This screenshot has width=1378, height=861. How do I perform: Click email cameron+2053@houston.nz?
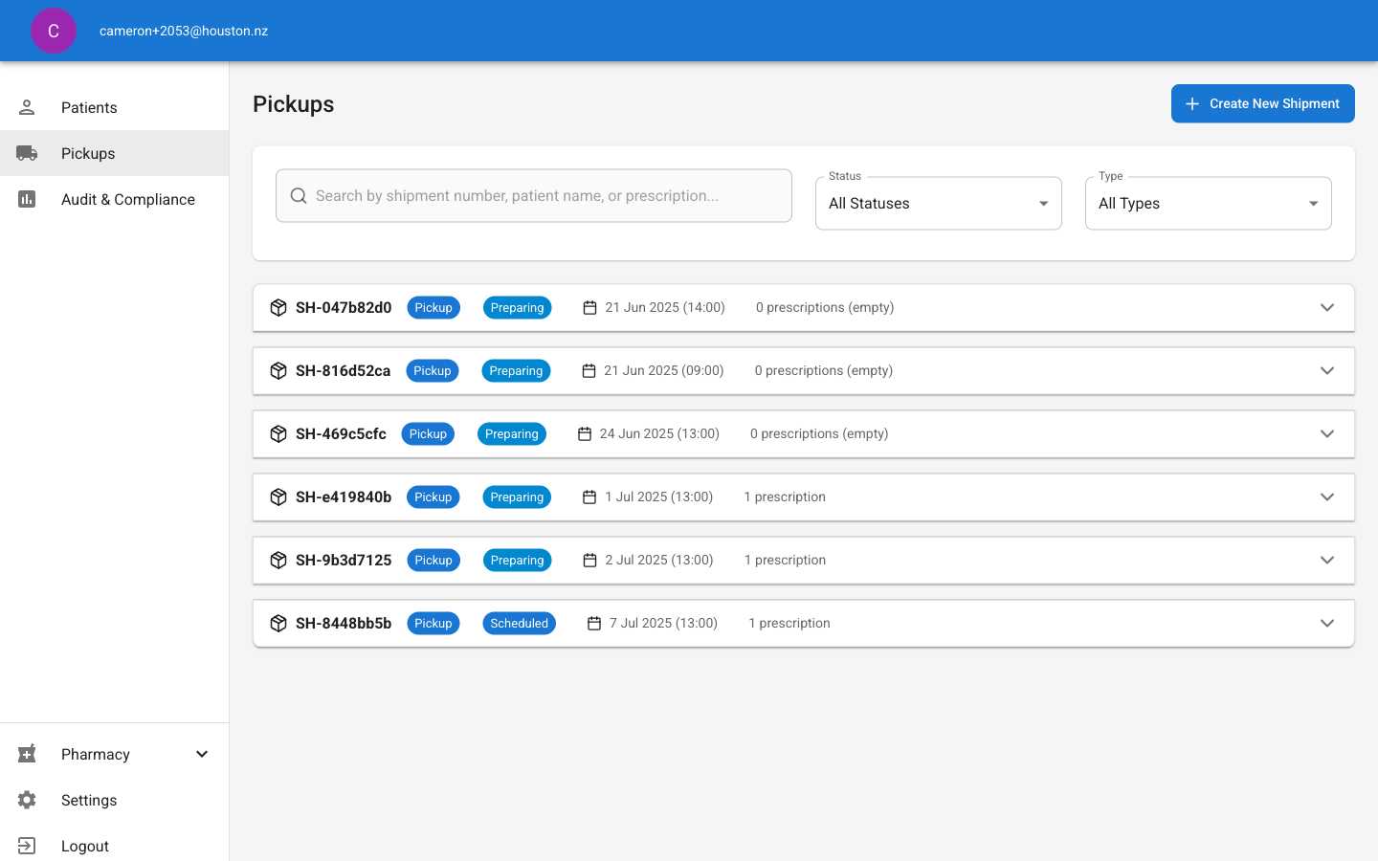coord(184,31)
